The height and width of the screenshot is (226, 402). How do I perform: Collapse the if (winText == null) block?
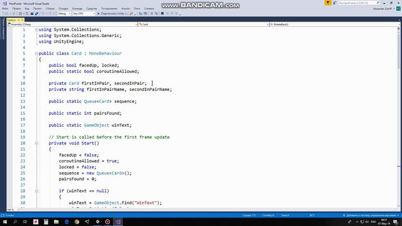36,191
